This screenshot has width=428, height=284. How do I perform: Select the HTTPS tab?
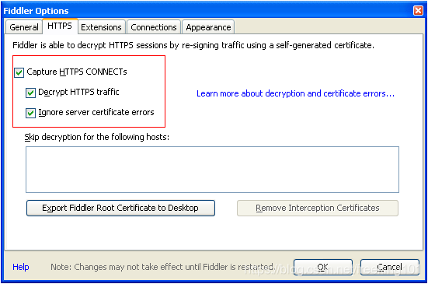pyautogui.click(x=60, y=26)
